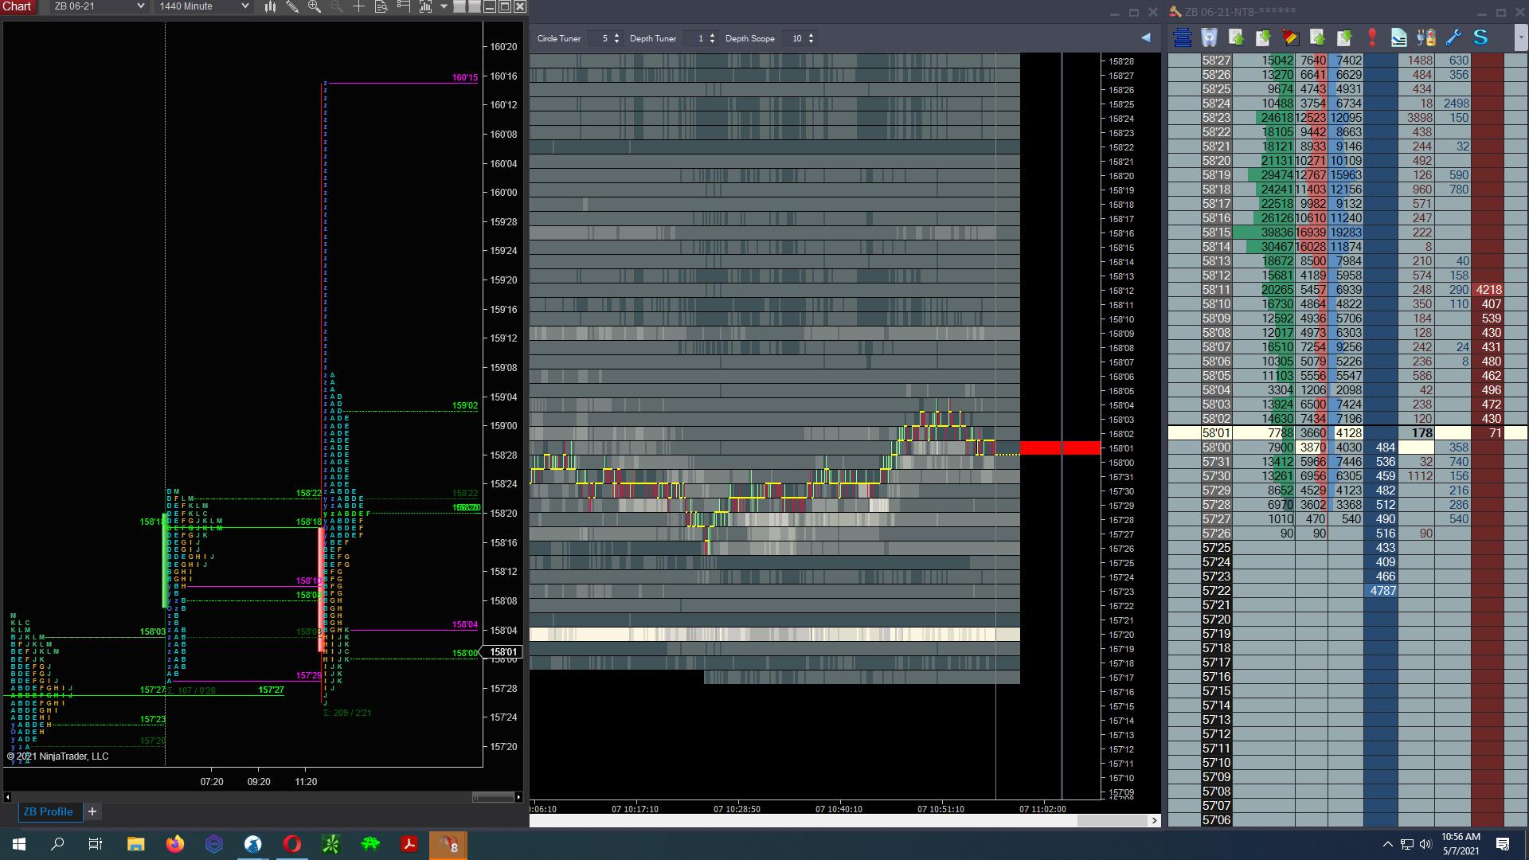Click the red exclamation mark icon
Image resolution: width=1529 pixels, height=860 pixels.
[x=1371, y=37]
